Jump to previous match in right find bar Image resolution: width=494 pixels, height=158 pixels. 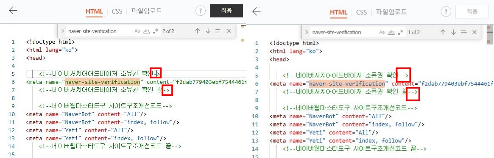[443, 32]
